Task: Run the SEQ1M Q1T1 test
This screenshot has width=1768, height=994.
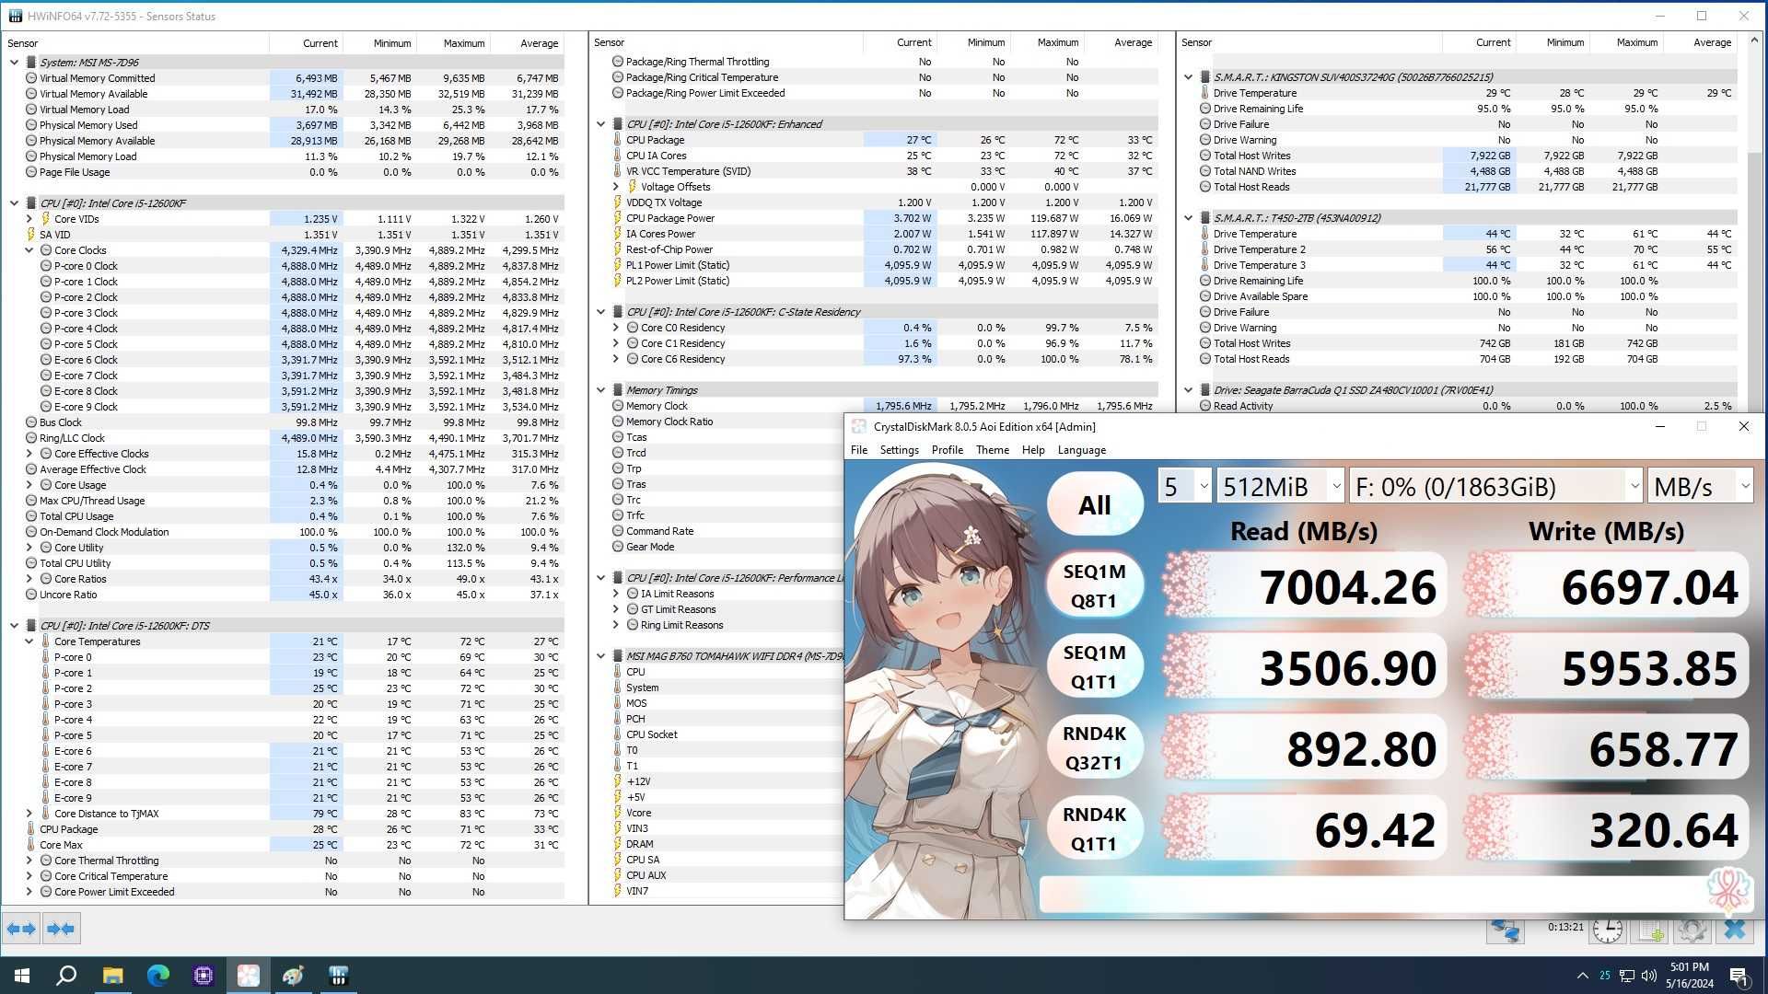Action: click(1095, 666)
